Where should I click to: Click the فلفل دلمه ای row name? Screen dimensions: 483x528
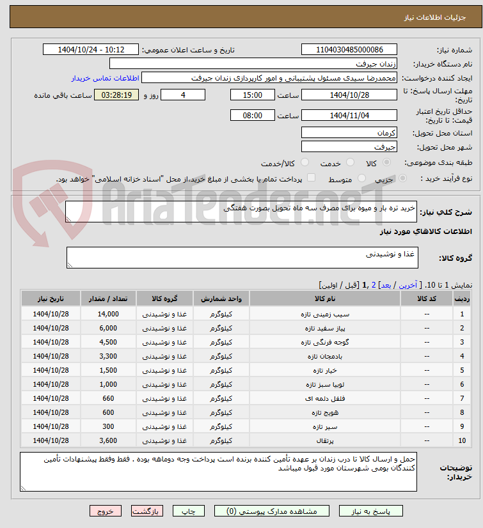pyautogui.click(x=325, y=399)
